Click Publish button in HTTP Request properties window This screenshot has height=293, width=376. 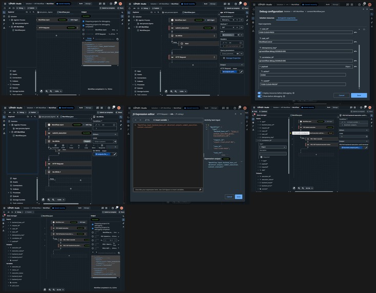[x=156, y=8]
